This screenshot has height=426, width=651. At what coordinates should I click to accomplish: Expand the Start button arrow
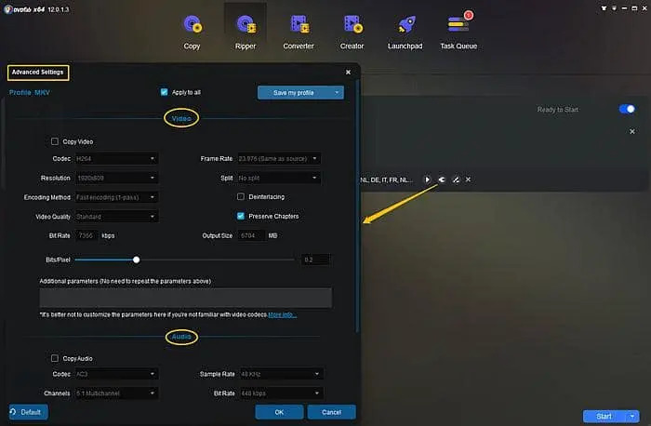632,416
